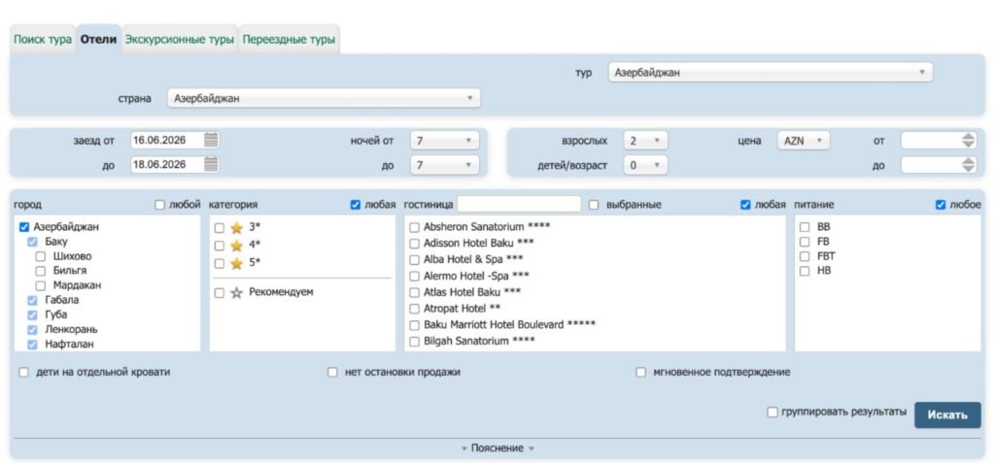
Task: Open the детей/возраст dropdown
Action: point(645,164)
